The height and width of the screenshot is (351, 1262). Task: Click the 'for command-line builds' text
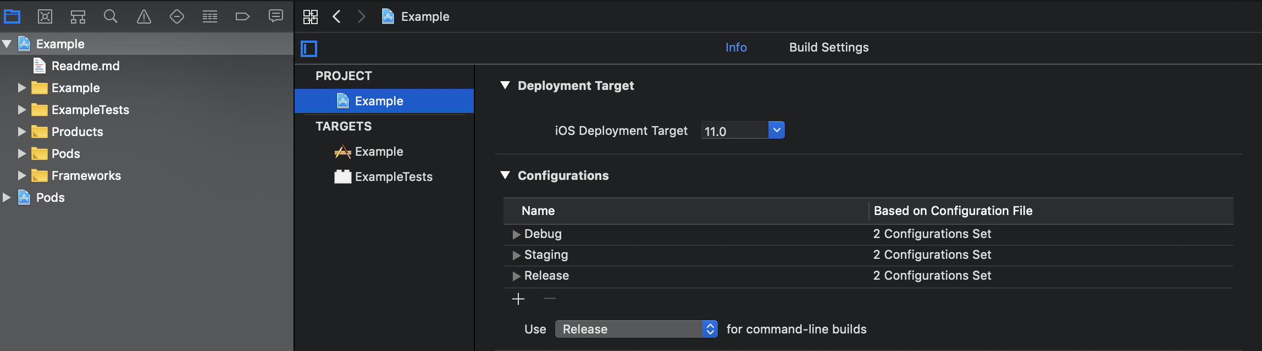coord(796,329)
